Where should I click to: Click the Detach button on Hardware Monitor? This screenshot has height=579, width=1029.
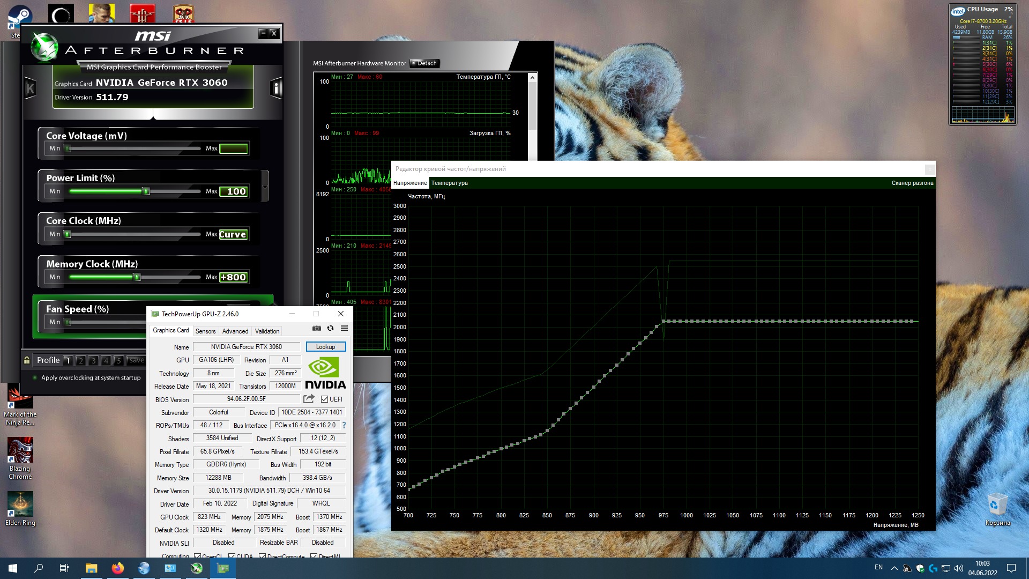424,63
